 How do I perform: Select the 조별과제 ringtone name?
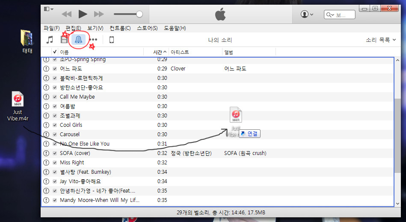[70, 116]
